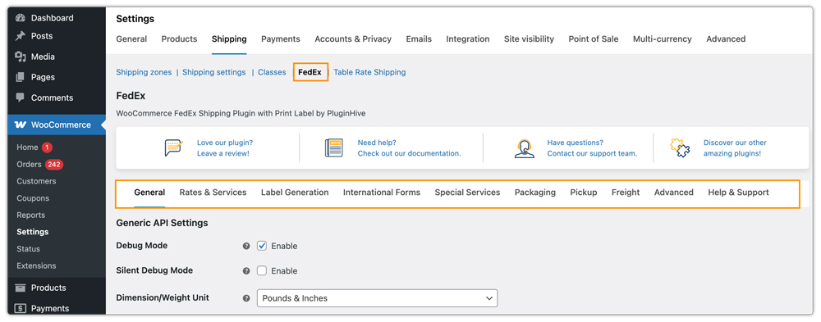Open the Label Generation tab
Screen dimensions: 821x322
click(x=295, y=193)
